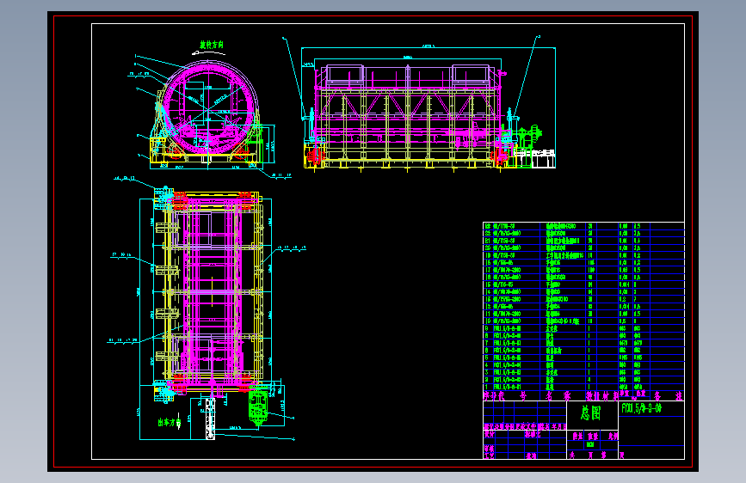Click the topmost row of the parts list
The width and height of the screenshot is (746, 483).
click(583, 226)
